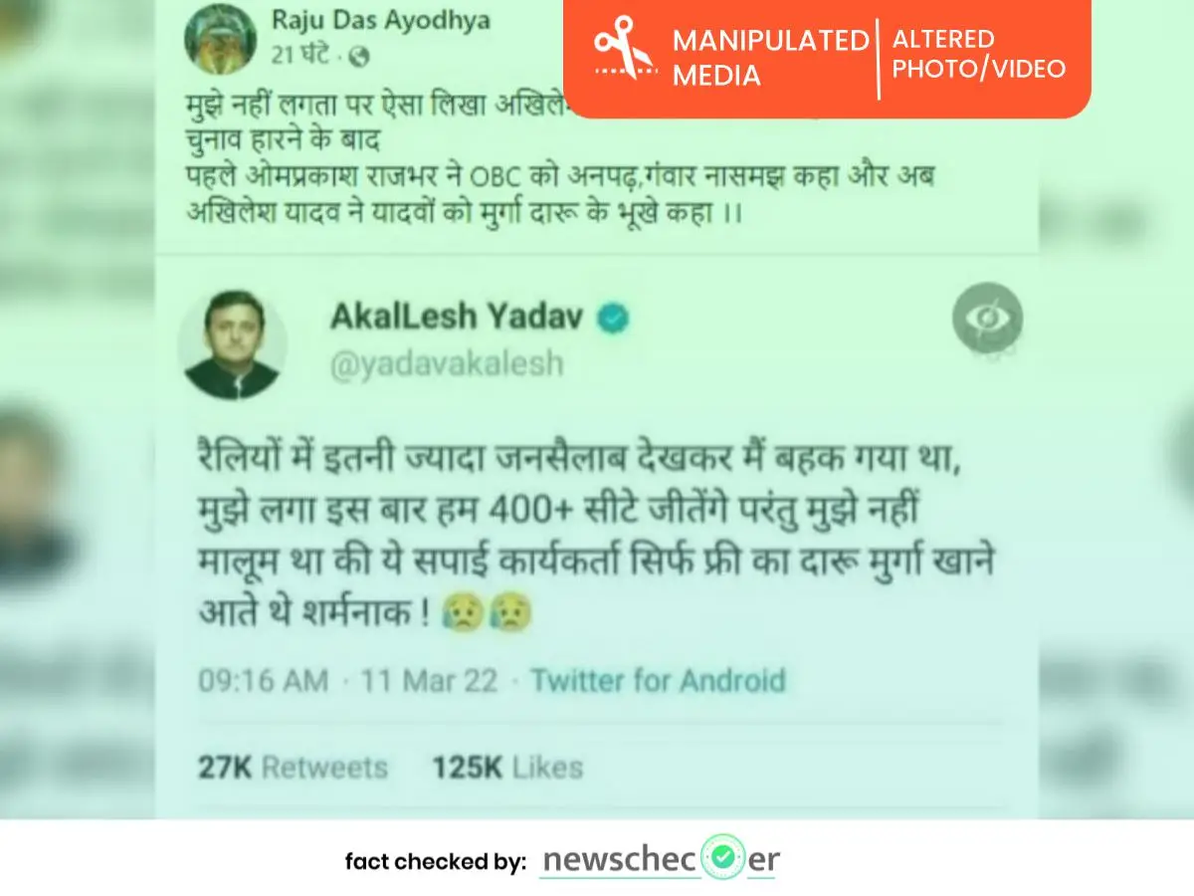Click the 11 Mar 22 tweet date

click(x=431, y=681)
